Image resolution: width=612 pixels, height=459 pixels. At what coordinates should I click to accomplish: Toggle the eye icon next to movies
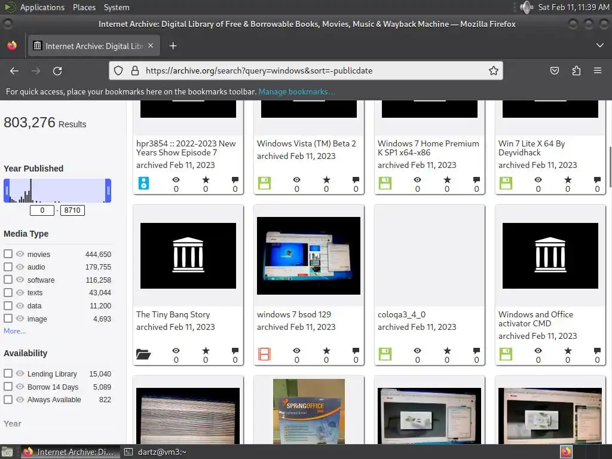pos(20,253)
